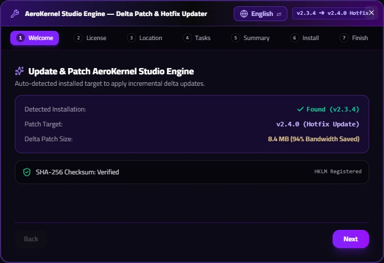Click '8.4 MB (94% Bandwidth Saved)' value
Image resolution: width=384 pixels, height=263 pixels.
point(314,139)
